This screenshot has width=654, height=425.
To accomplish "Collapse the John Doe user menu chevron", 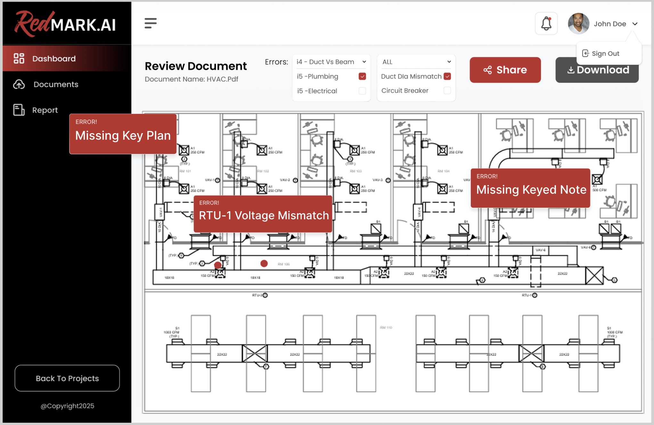I will 635,24.
